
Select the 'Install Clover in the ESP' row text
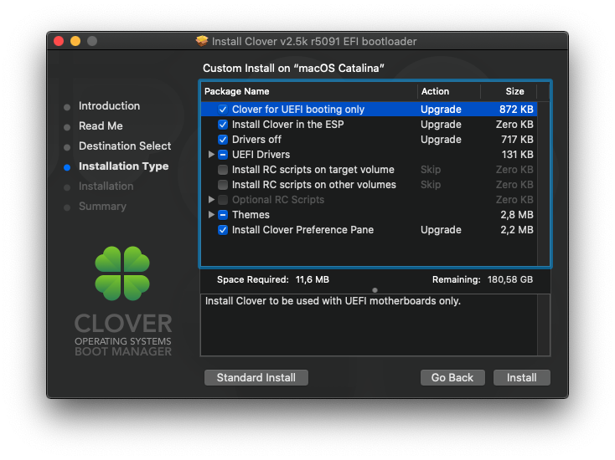coord(288,125)
